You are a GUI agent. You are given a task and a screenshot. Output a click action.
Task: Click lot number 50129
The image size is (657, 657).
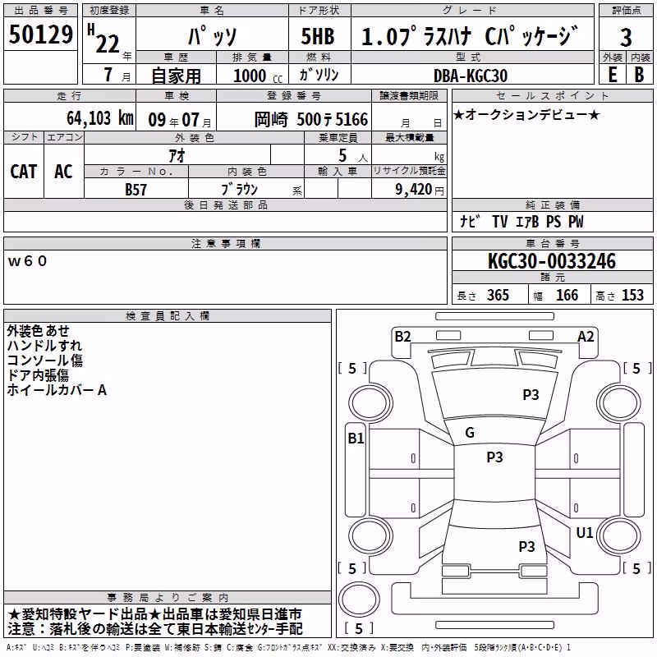40,34
